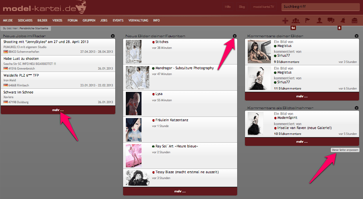Close the 'Kommentare als Bildteilnehmer' panel
363x199 pixels.
point(356,108)
